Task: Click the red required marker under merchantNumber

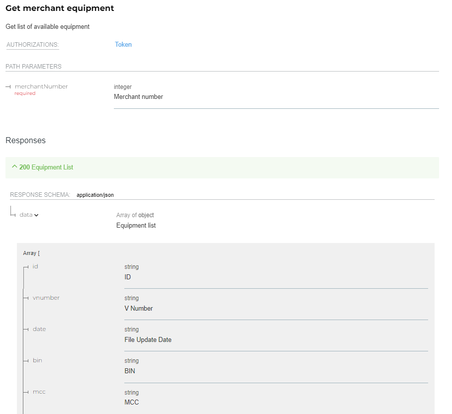Action: click(x=25, y=93)
